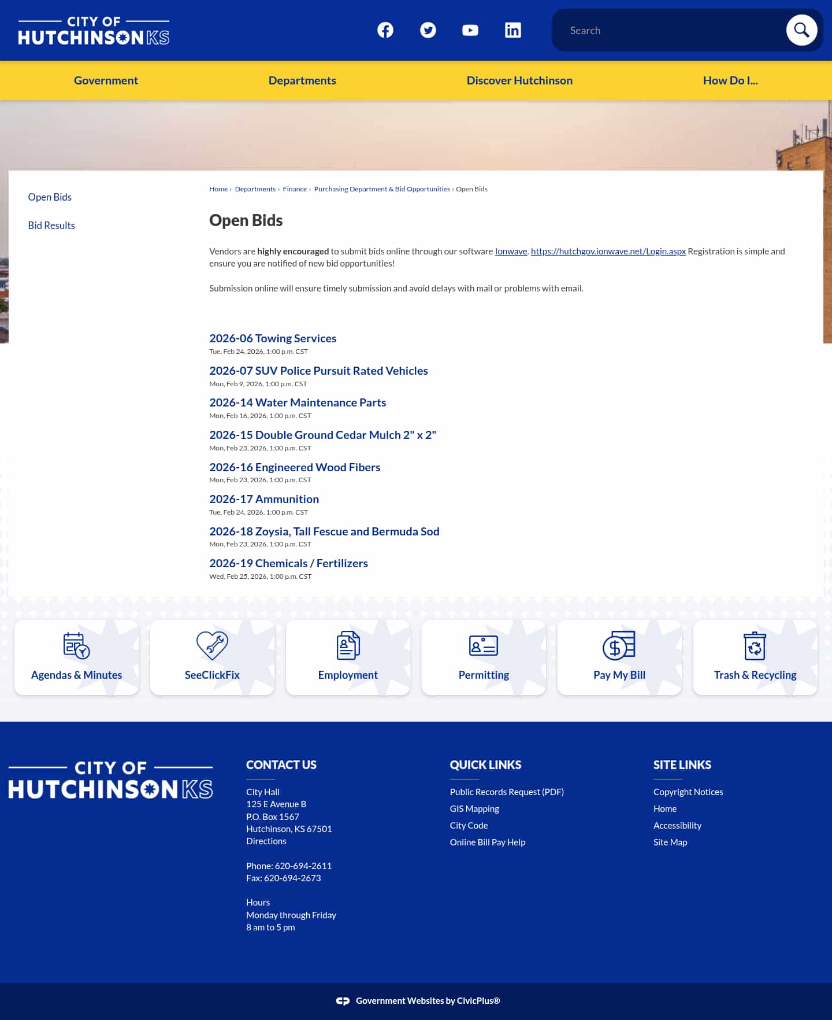Click the 'Fax: 620-694-2673' text
832x1020 pixels.
tap(284, 878)
